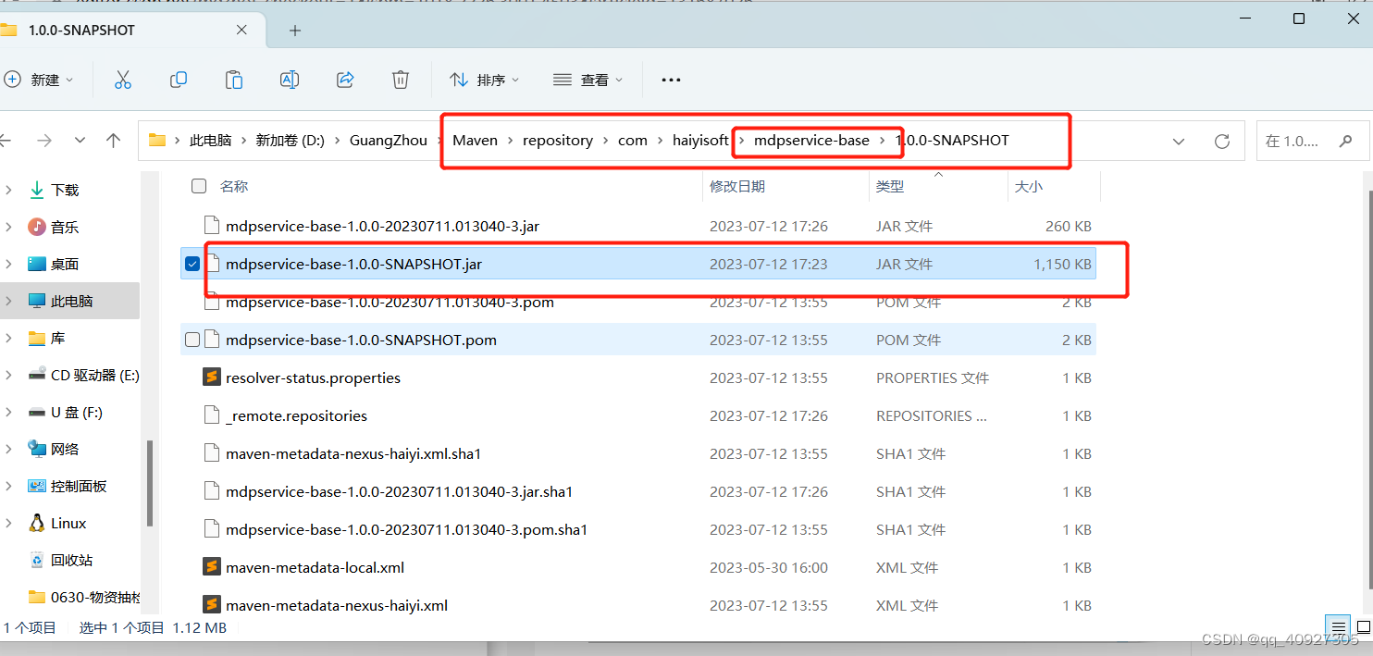The image size is (1373, 656).
Task: Click com in the breadcrumb path
Action: (633, 141)
